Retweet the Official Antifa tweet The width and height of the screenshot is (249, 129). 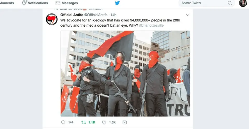(x=84, y=122)
